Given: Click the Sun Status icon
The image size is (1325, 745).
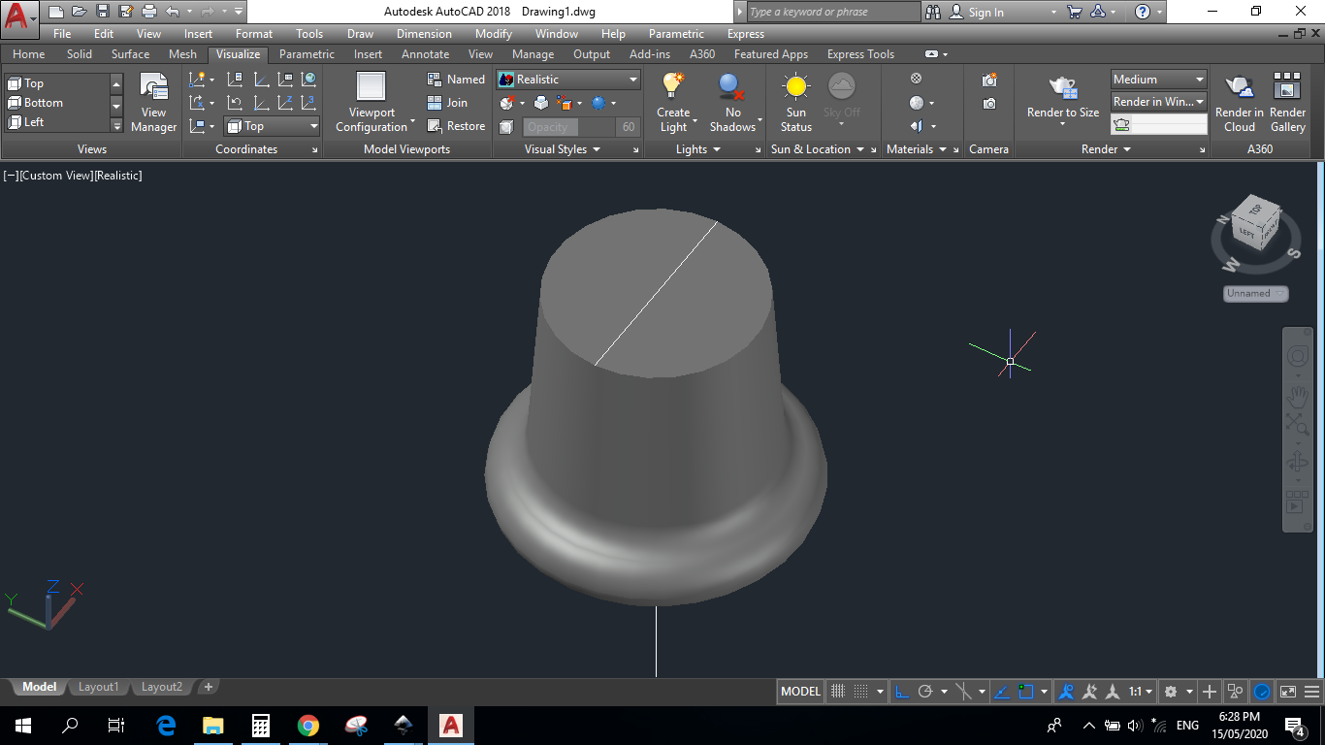Looking at the screenshot, I should point(796,86).
